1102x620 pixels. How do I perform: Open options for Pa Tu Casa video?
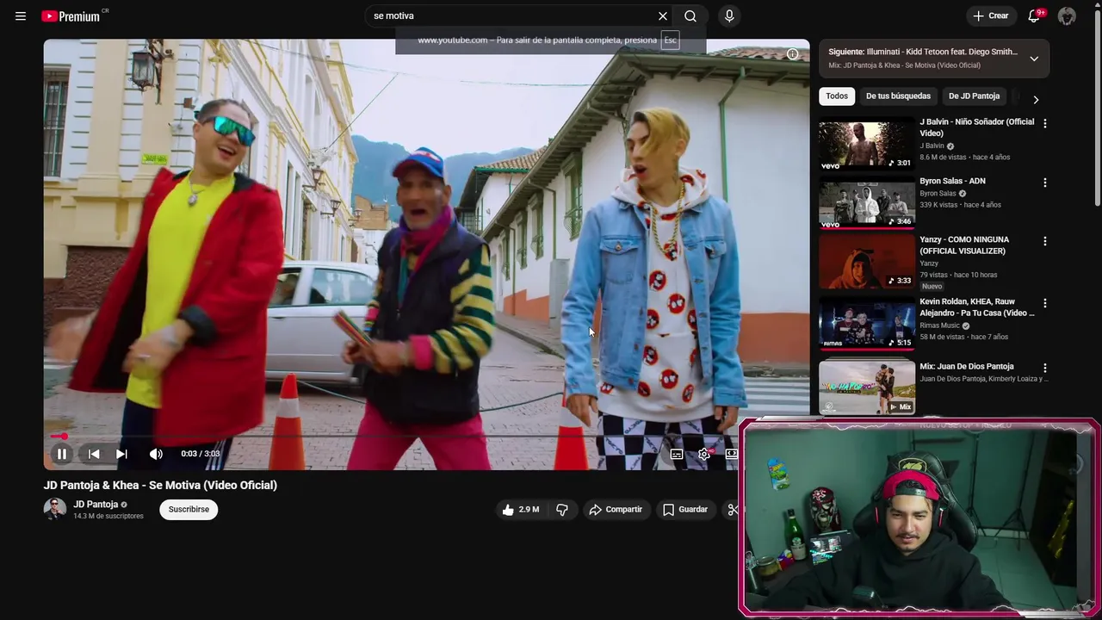(1045, 303)
